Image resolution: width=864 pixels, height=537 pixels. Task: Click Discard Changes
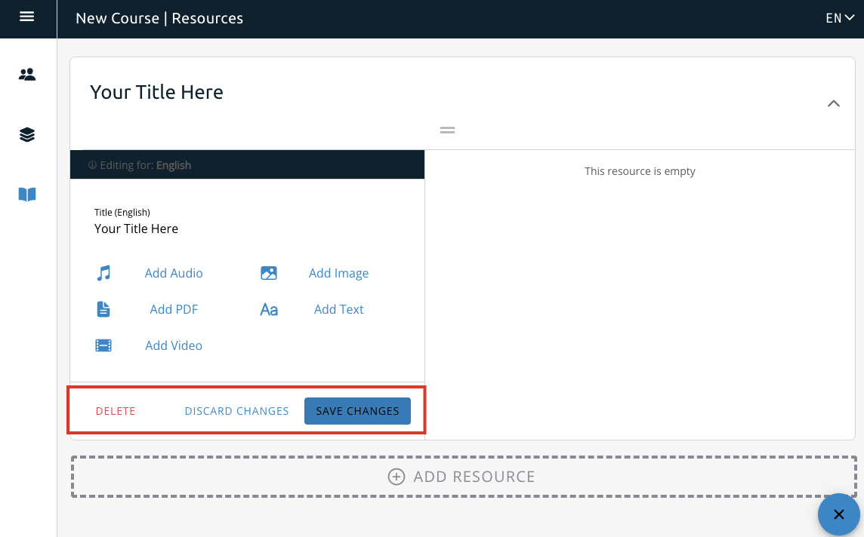tap(236, 411)
